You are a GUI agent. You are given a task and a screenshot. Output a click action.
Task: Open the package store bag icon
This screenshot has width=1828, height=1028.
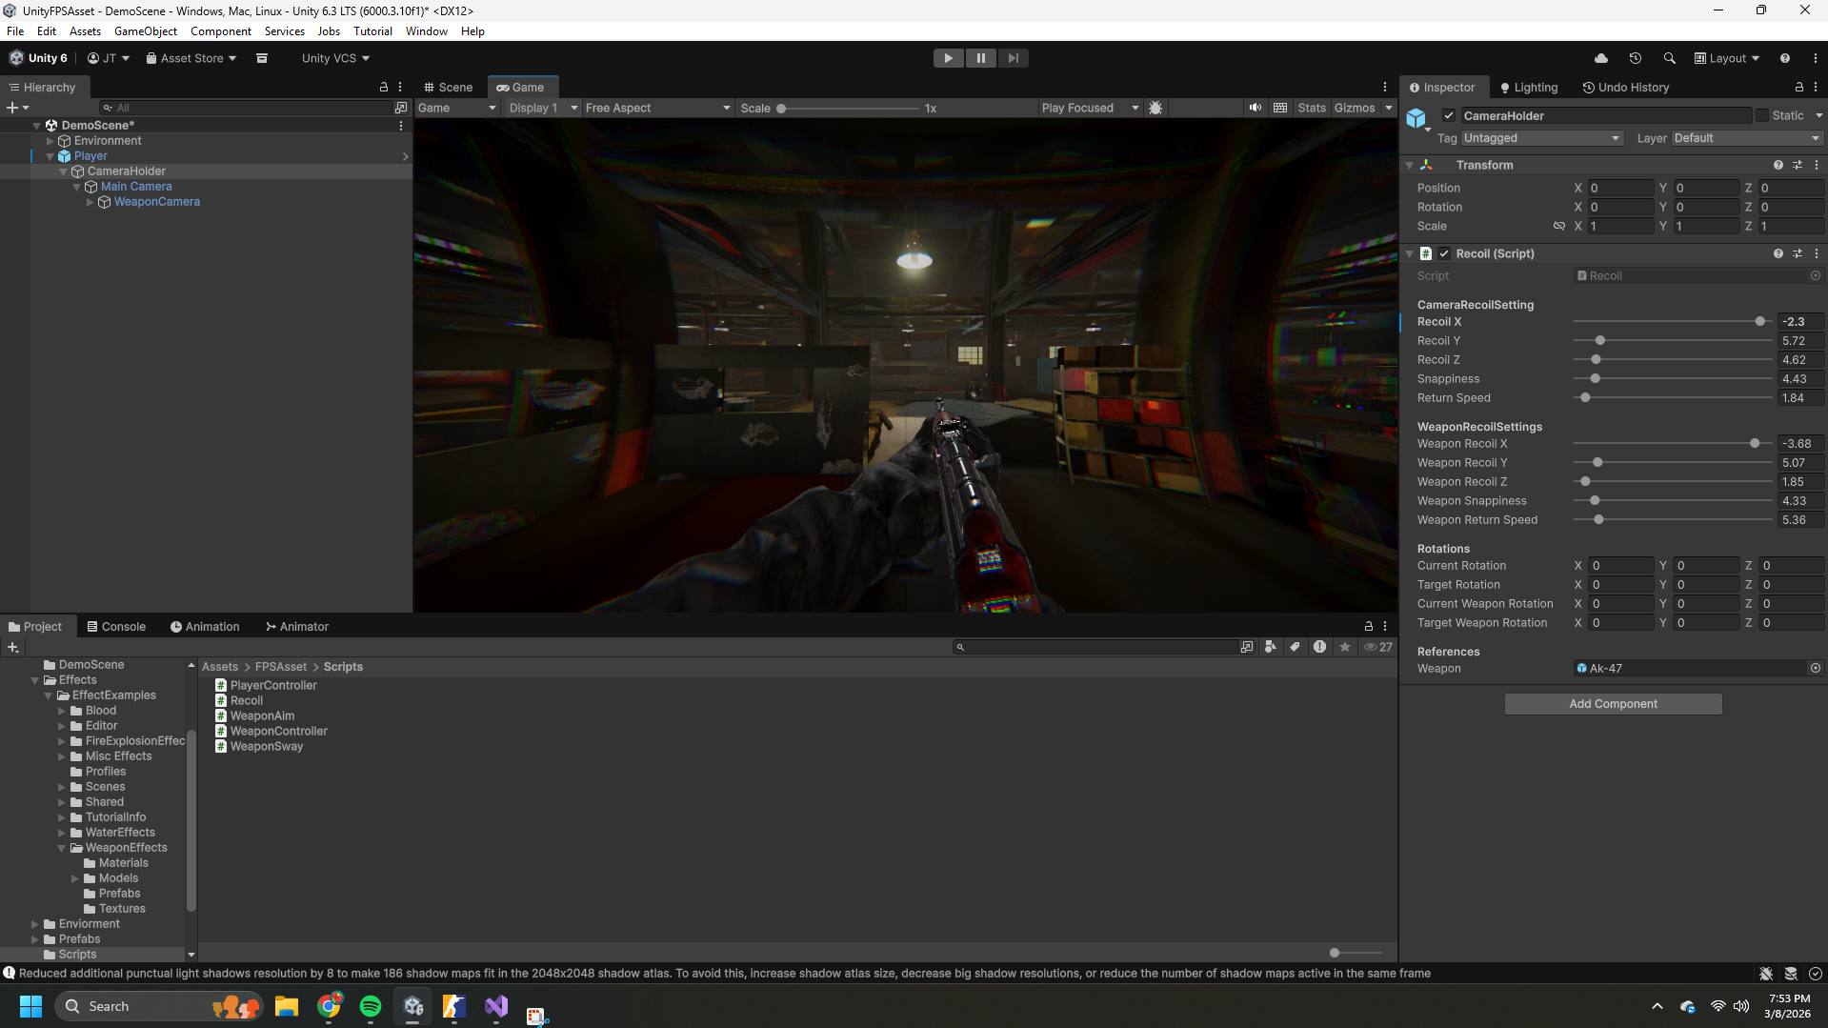tap(262, 58)
